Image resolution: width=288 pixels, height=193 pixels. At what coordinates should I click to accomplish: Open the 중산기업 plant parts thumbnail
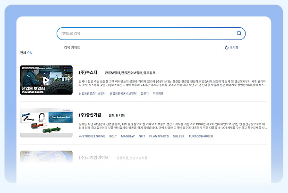[x=46, y=123]
